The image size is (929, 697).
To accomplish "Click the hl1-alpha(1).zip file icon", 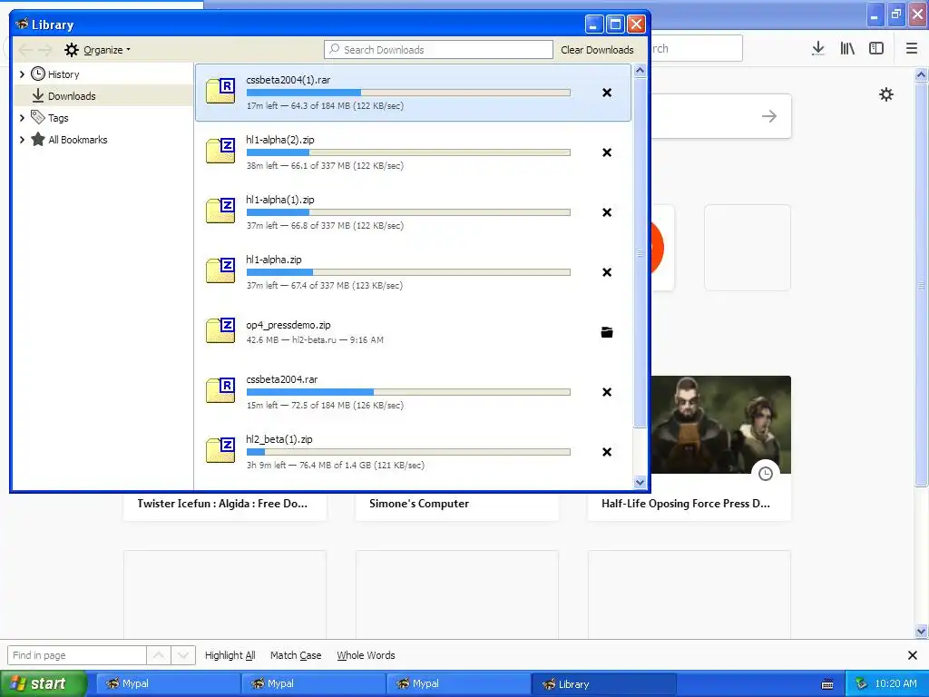I will click(x=220, y=211).
